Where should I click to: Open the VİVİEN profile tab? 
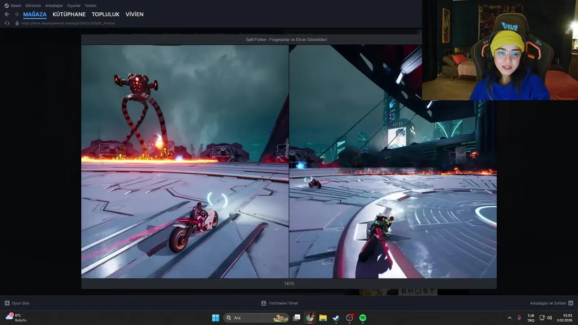pos(135,14)
